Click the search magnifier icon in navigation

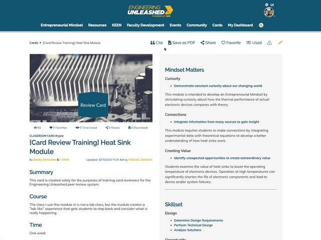261,25
